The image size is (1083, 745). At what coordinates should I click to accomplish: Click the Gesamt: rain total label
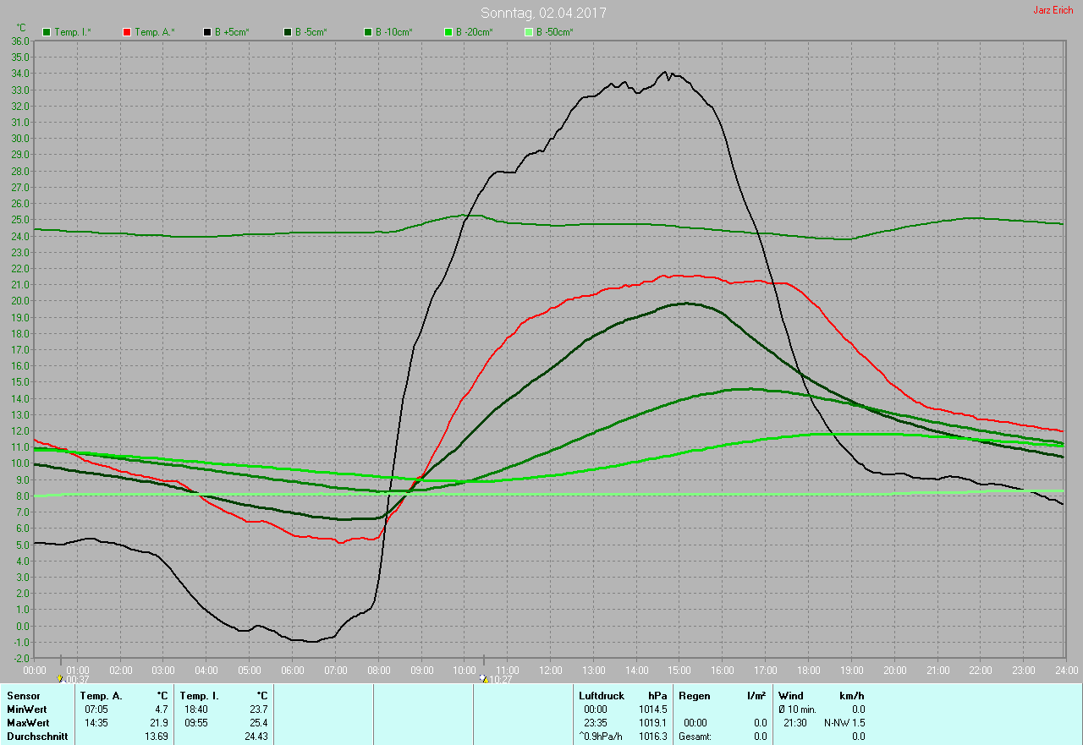pos(695,737)
